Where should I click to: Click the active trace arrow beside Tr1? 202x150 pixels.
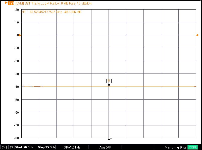click(6, 3)
